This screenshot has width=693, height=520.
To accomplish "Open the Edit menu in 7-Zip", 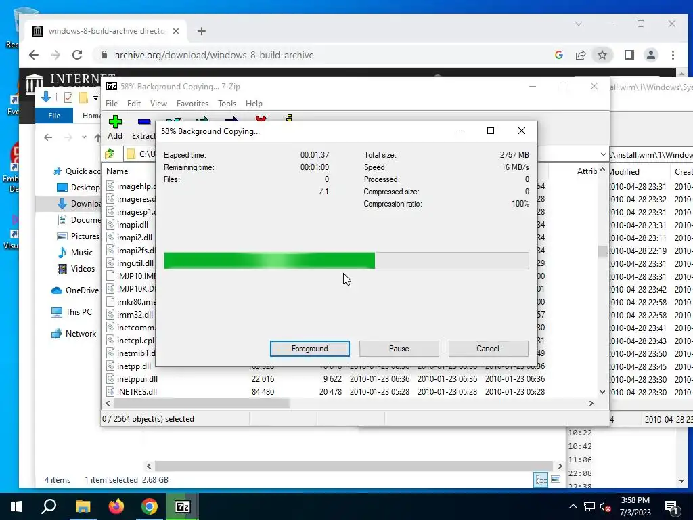I will click(134, 104).
